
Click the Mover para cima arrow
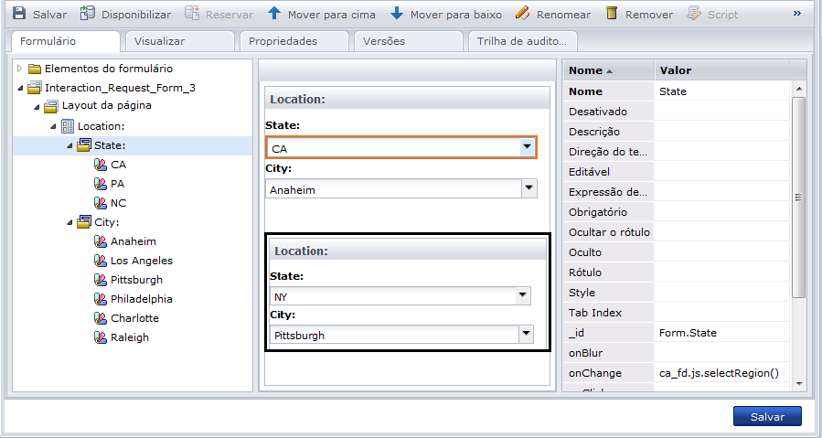[274, 14]
